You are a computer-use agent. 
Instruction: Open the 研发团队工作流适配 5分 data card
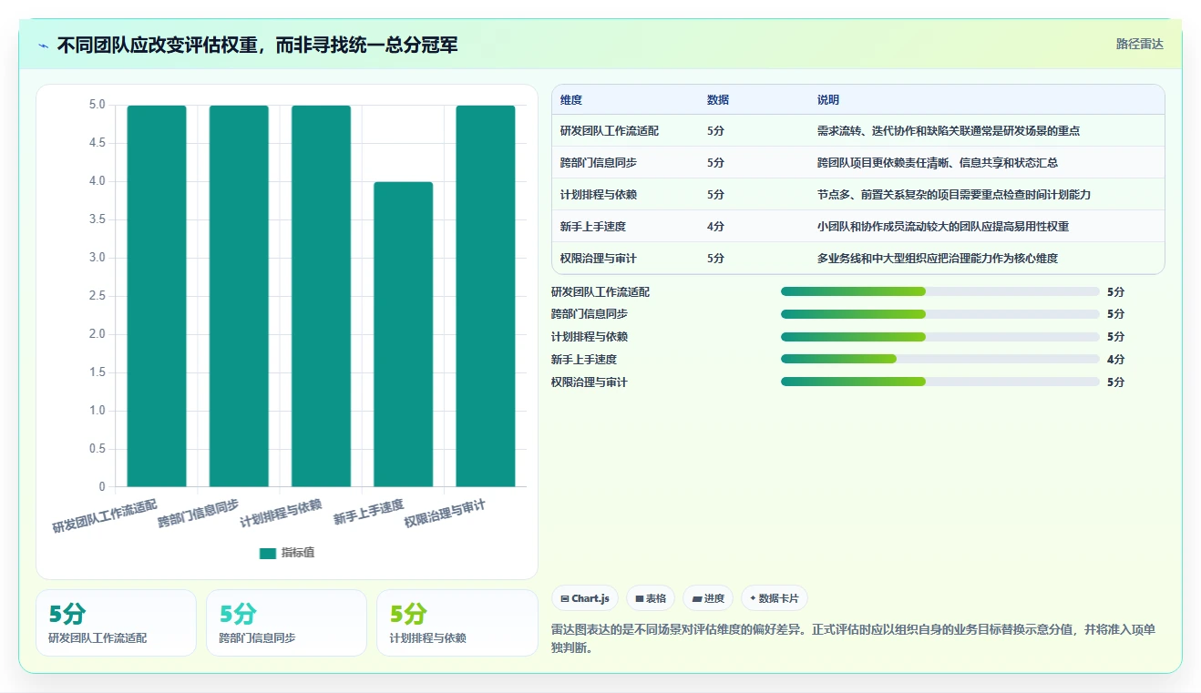(116, 623)
